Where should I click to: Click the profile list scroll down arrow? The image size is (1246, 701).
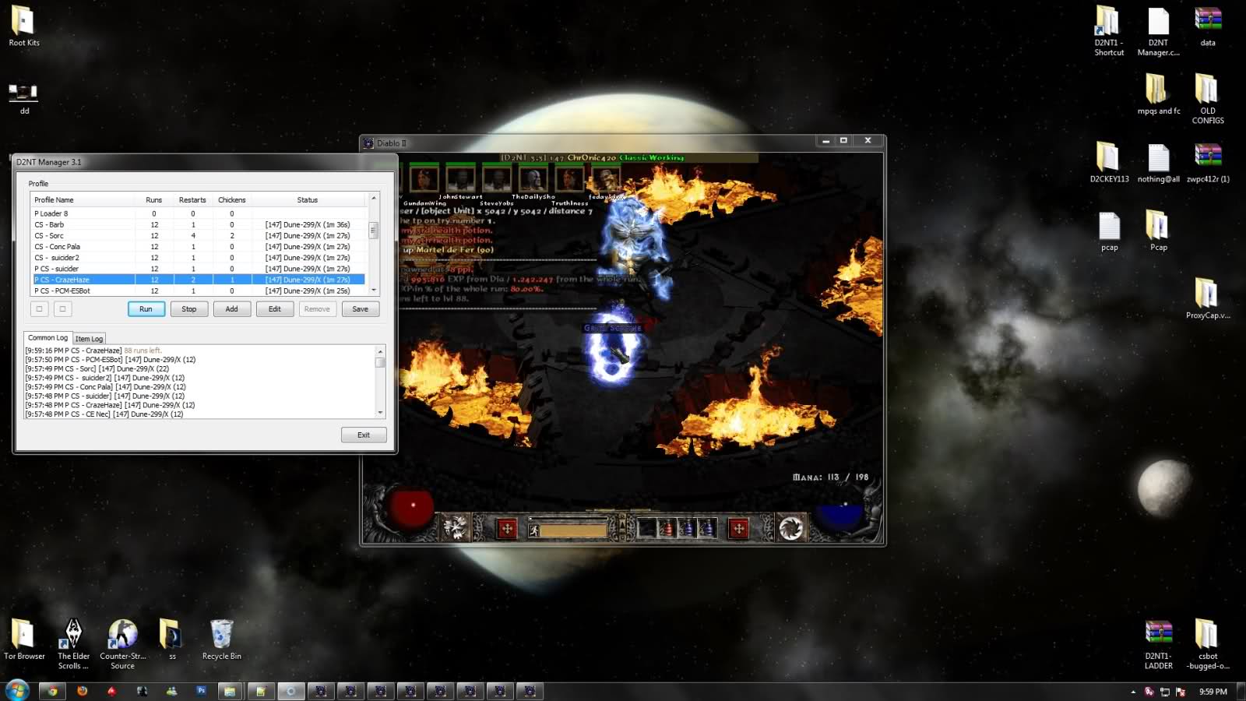coord(374,290)
